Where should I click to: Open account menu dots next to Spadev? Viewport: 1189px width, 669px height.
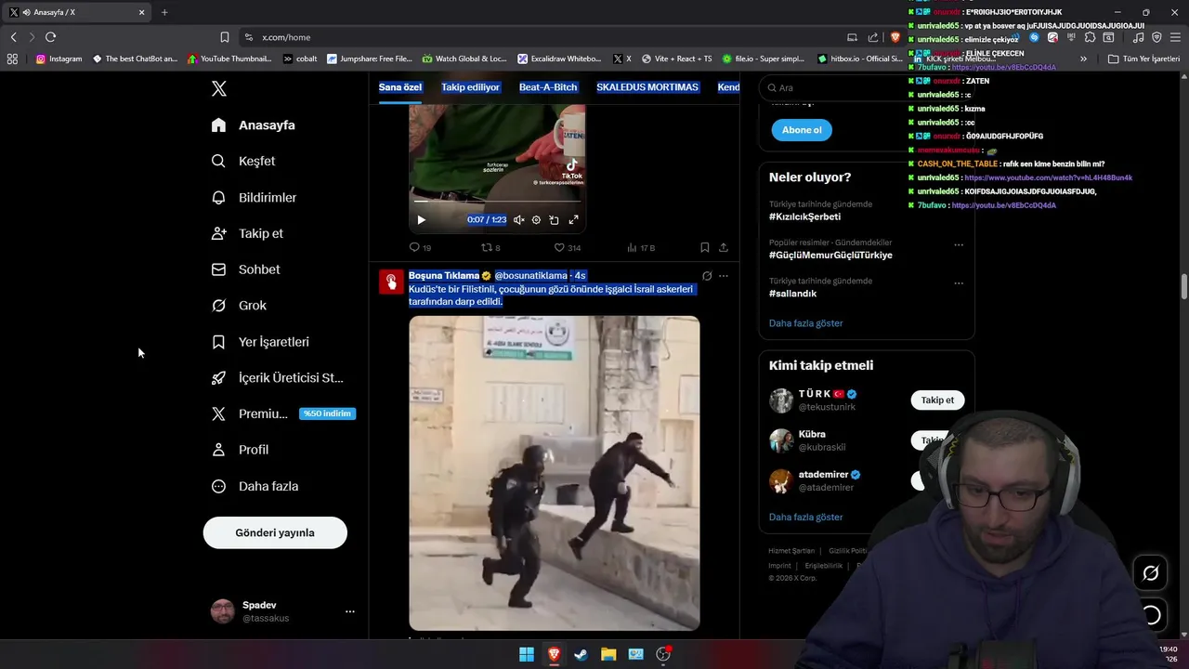(350, 611)
